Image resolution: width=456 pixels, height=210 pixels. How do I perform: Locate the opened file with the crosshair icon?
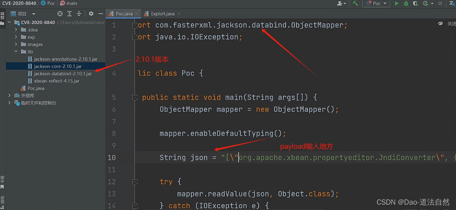[x=60, y=14]
